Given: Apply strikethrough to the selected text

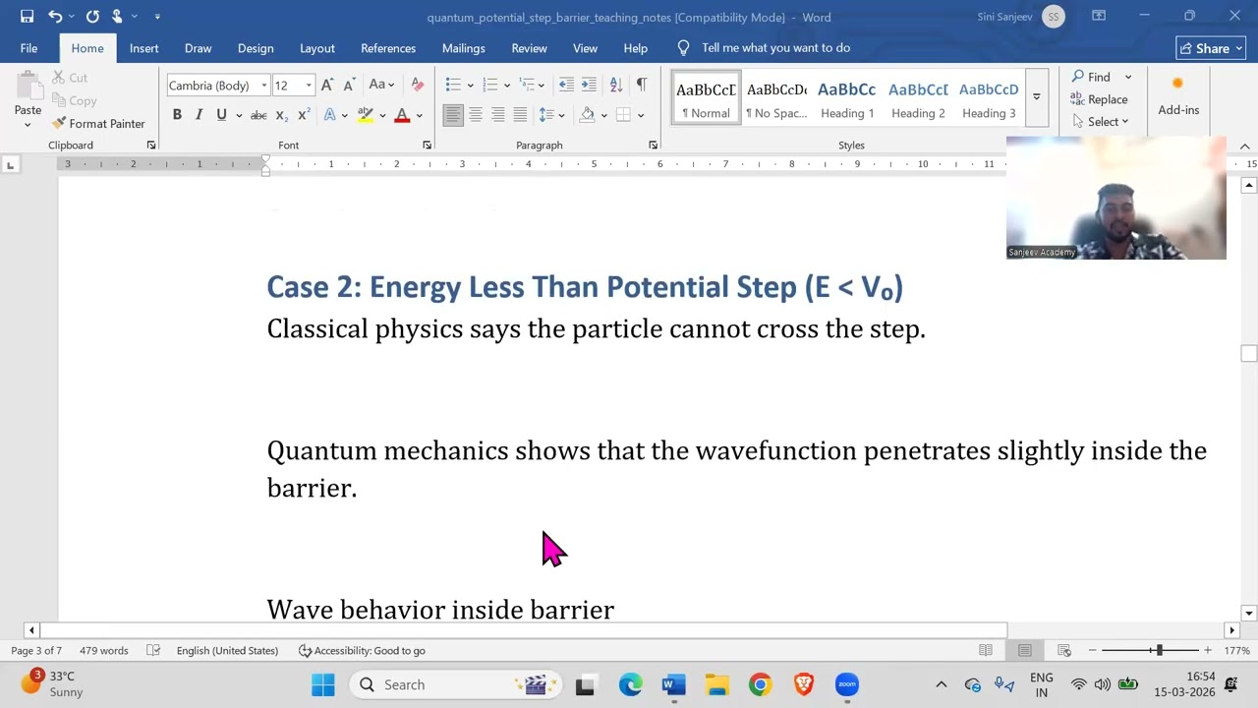Looking at the screenshot, I should pyautogui.click(x=258, y=115).
